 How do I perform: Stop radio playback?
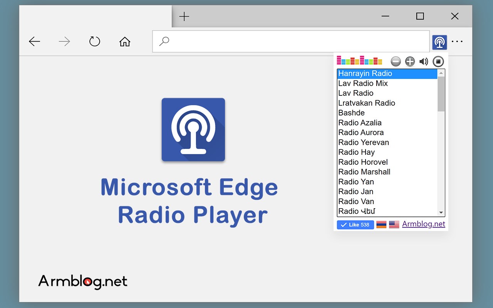438,61
